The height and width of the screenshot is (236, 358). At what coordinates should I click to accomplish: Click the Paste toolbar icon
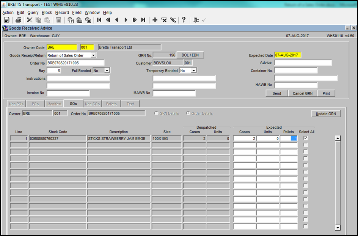point(47,20)
